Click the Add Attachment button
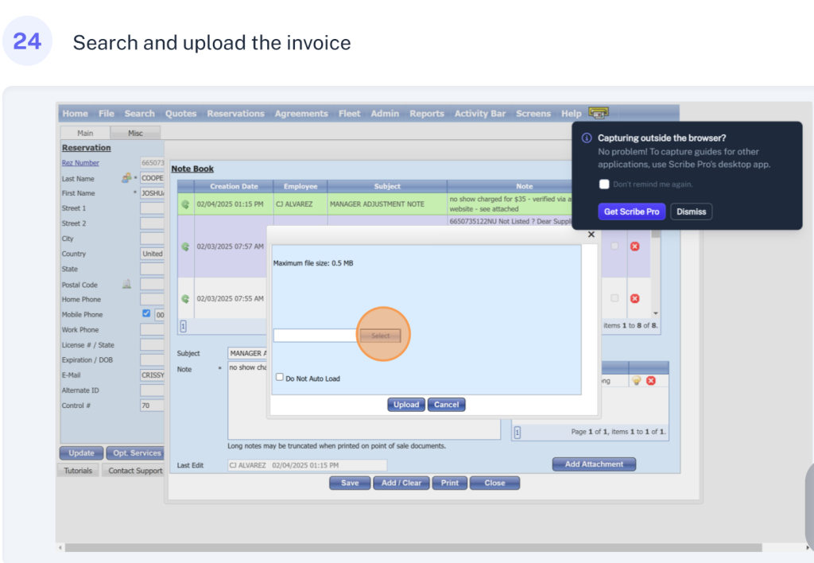The width and height of the screenshot is (814, 563). (x=594, y=464)
